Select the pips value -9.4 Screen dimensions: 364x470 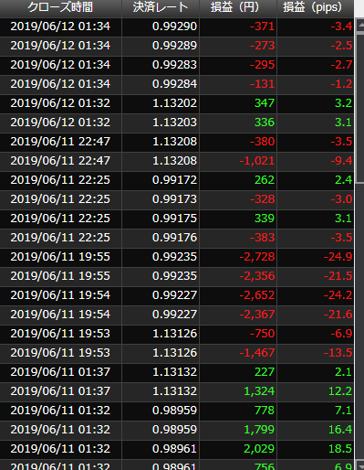[x=341, y=161]
